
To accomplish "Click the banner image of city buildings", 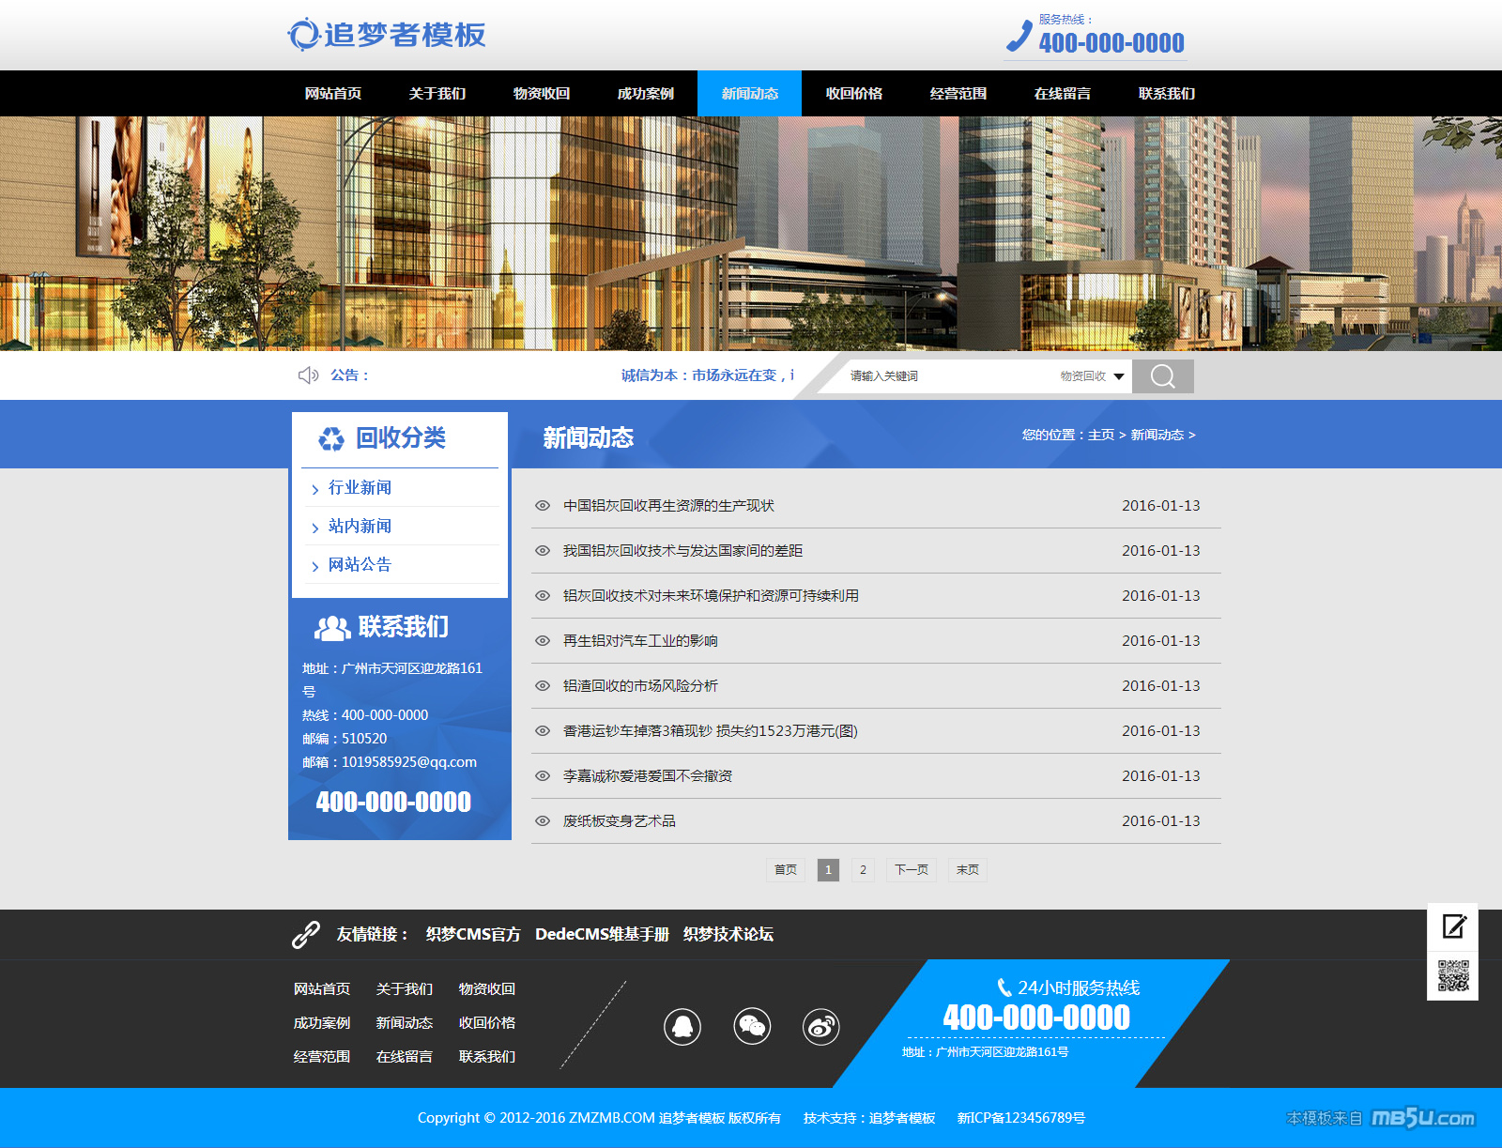I will point(751,233).
